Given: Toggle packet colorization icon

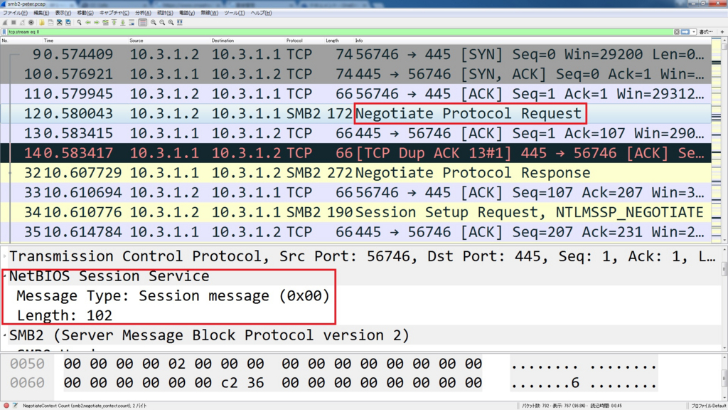Looking at the screenshot, I should 142,22.
